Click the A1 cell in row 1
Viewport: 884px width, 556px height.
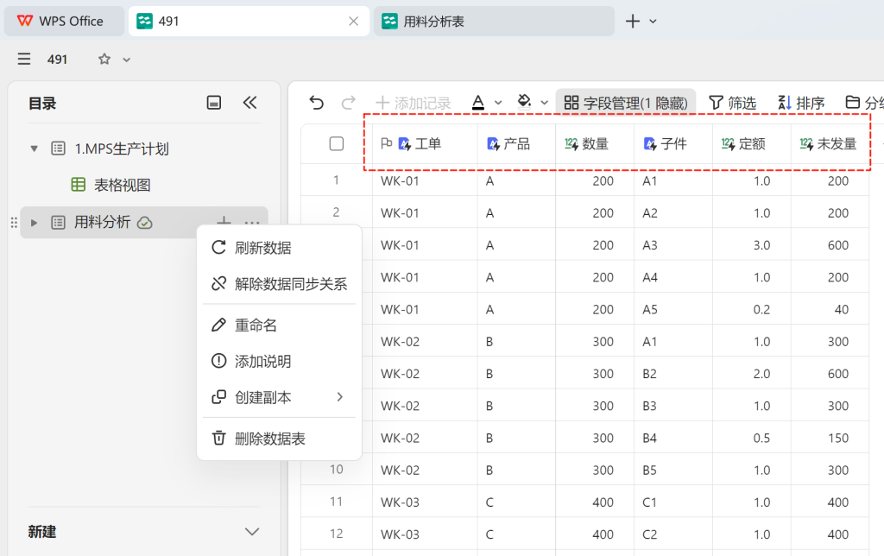click(x=673, y=181)
